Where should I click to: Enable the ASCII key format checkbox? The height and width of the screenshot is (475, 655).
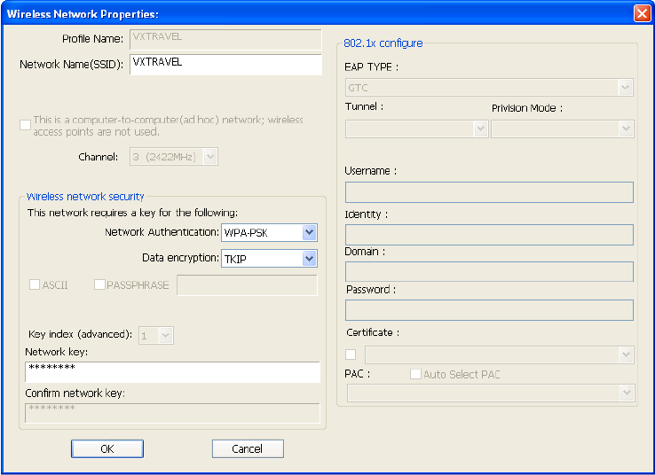[35, 284]
